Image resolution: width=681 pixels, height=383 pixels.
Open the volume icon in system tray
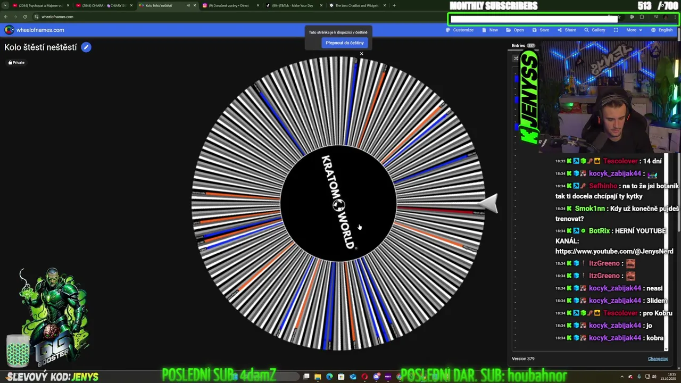coord(654,377)
